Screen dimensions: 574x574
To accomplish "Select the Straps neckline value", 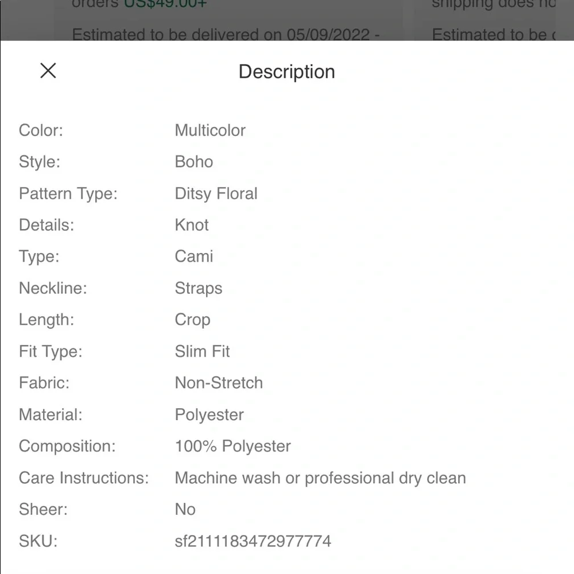I will (199, 288).
